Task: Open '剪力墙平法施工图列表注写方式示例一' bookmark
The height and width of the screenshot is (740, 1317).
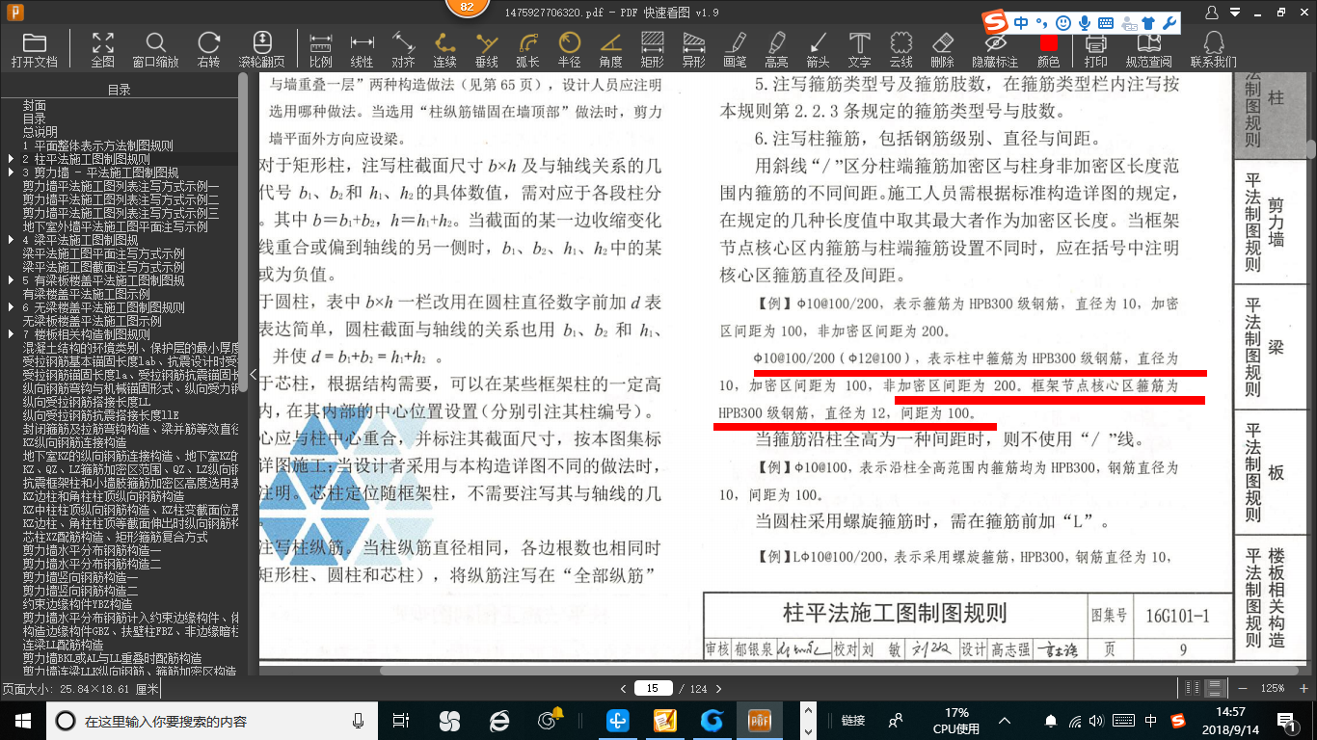Action: tap(121, 186)
